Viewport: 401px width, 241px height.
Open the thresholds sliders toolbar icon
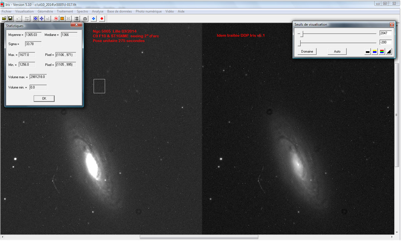(x=27, y=18)
